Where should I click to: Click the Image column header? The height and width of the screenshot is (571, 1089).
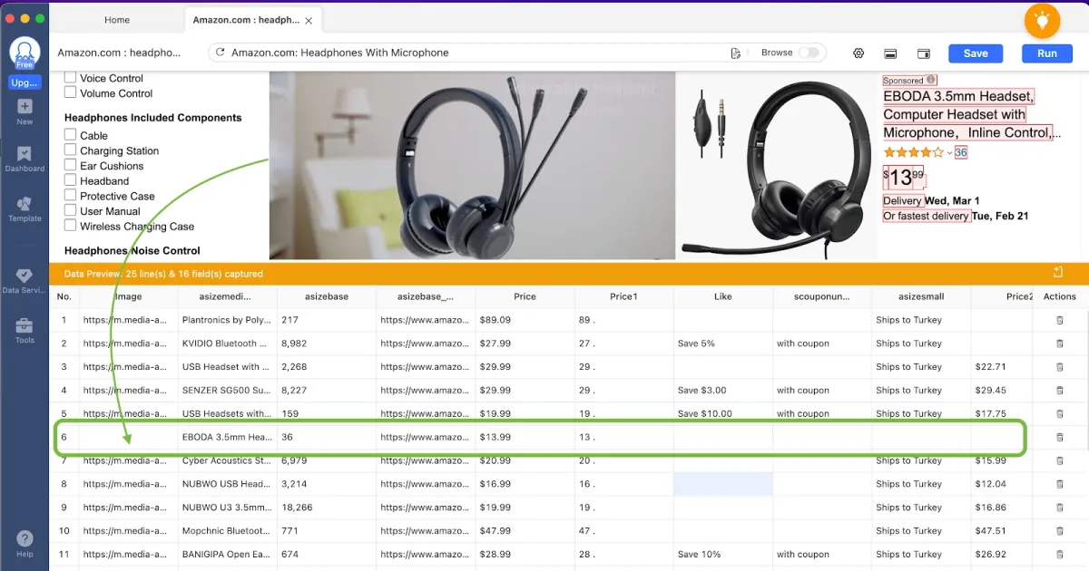click(128, 296)
